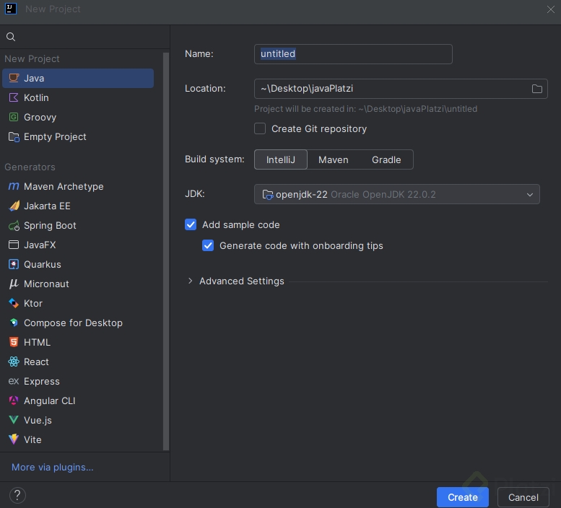Open More via plugins link

(53, 467)
